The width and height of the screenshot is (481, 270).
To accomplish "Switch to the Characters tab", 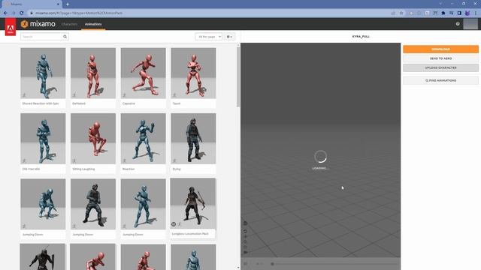I will (x=69, y=24).
